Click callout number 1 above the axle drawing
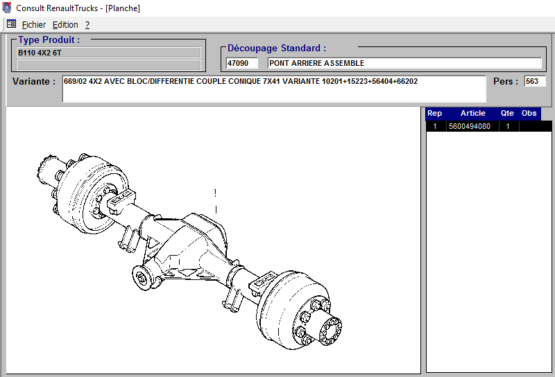This screenshot has width=555, height=377. [216, 193]
